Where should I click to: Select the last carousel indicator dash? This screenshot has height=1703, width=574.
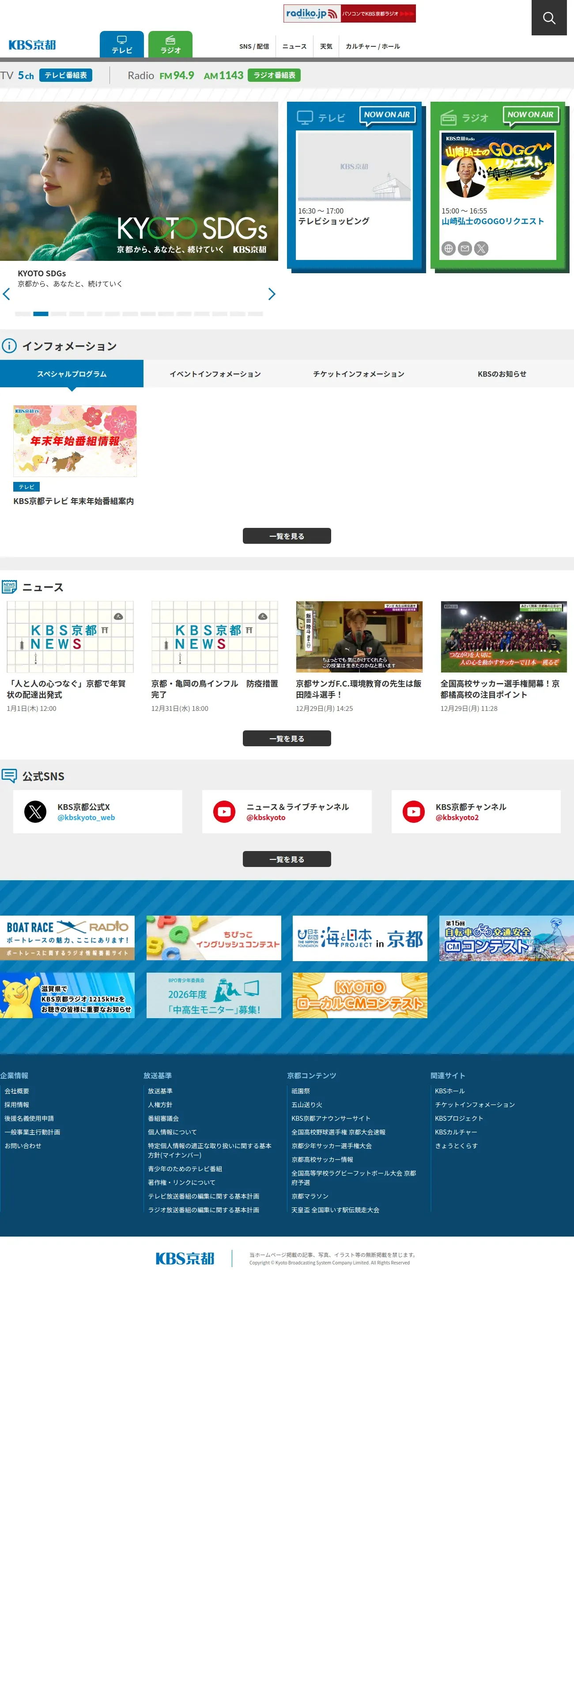255,314
